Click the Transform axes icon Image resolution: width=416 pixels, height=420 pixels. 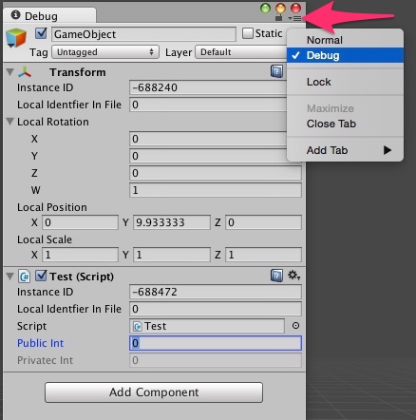(x=25, y=72)
